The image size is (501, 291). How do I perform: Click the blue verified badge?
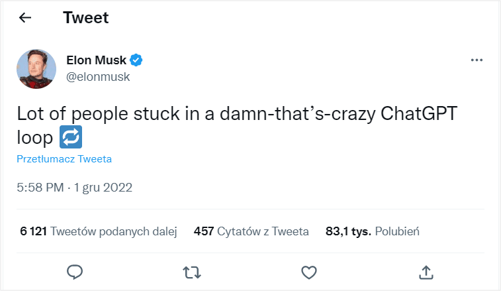136,60
